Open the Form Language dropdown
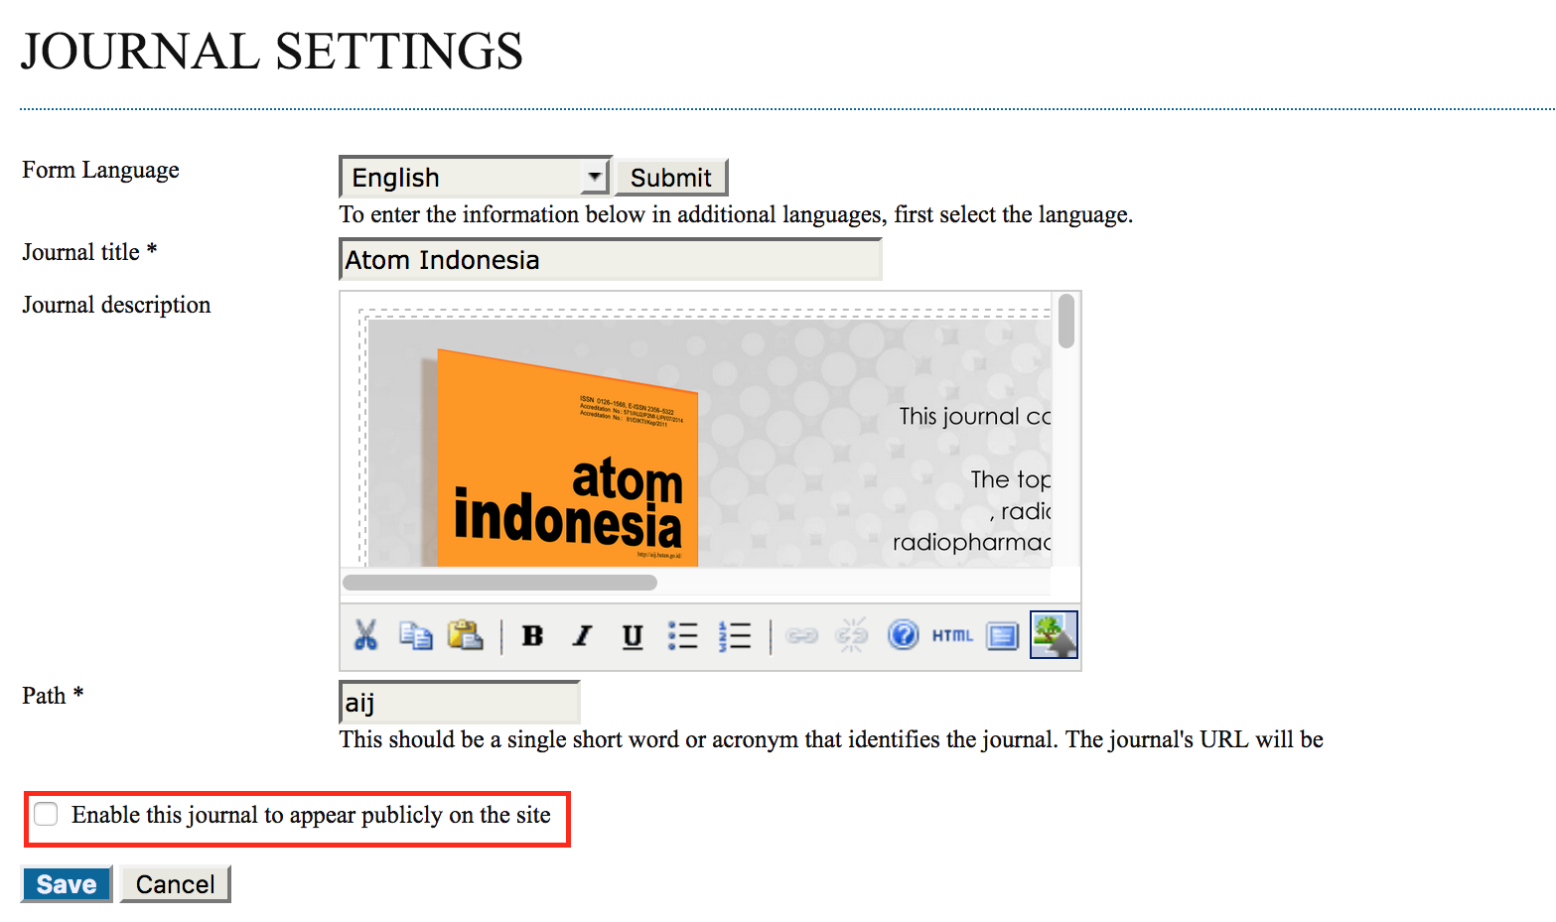This screenshot has width=1556, height=922. click(x=475, y=178)
